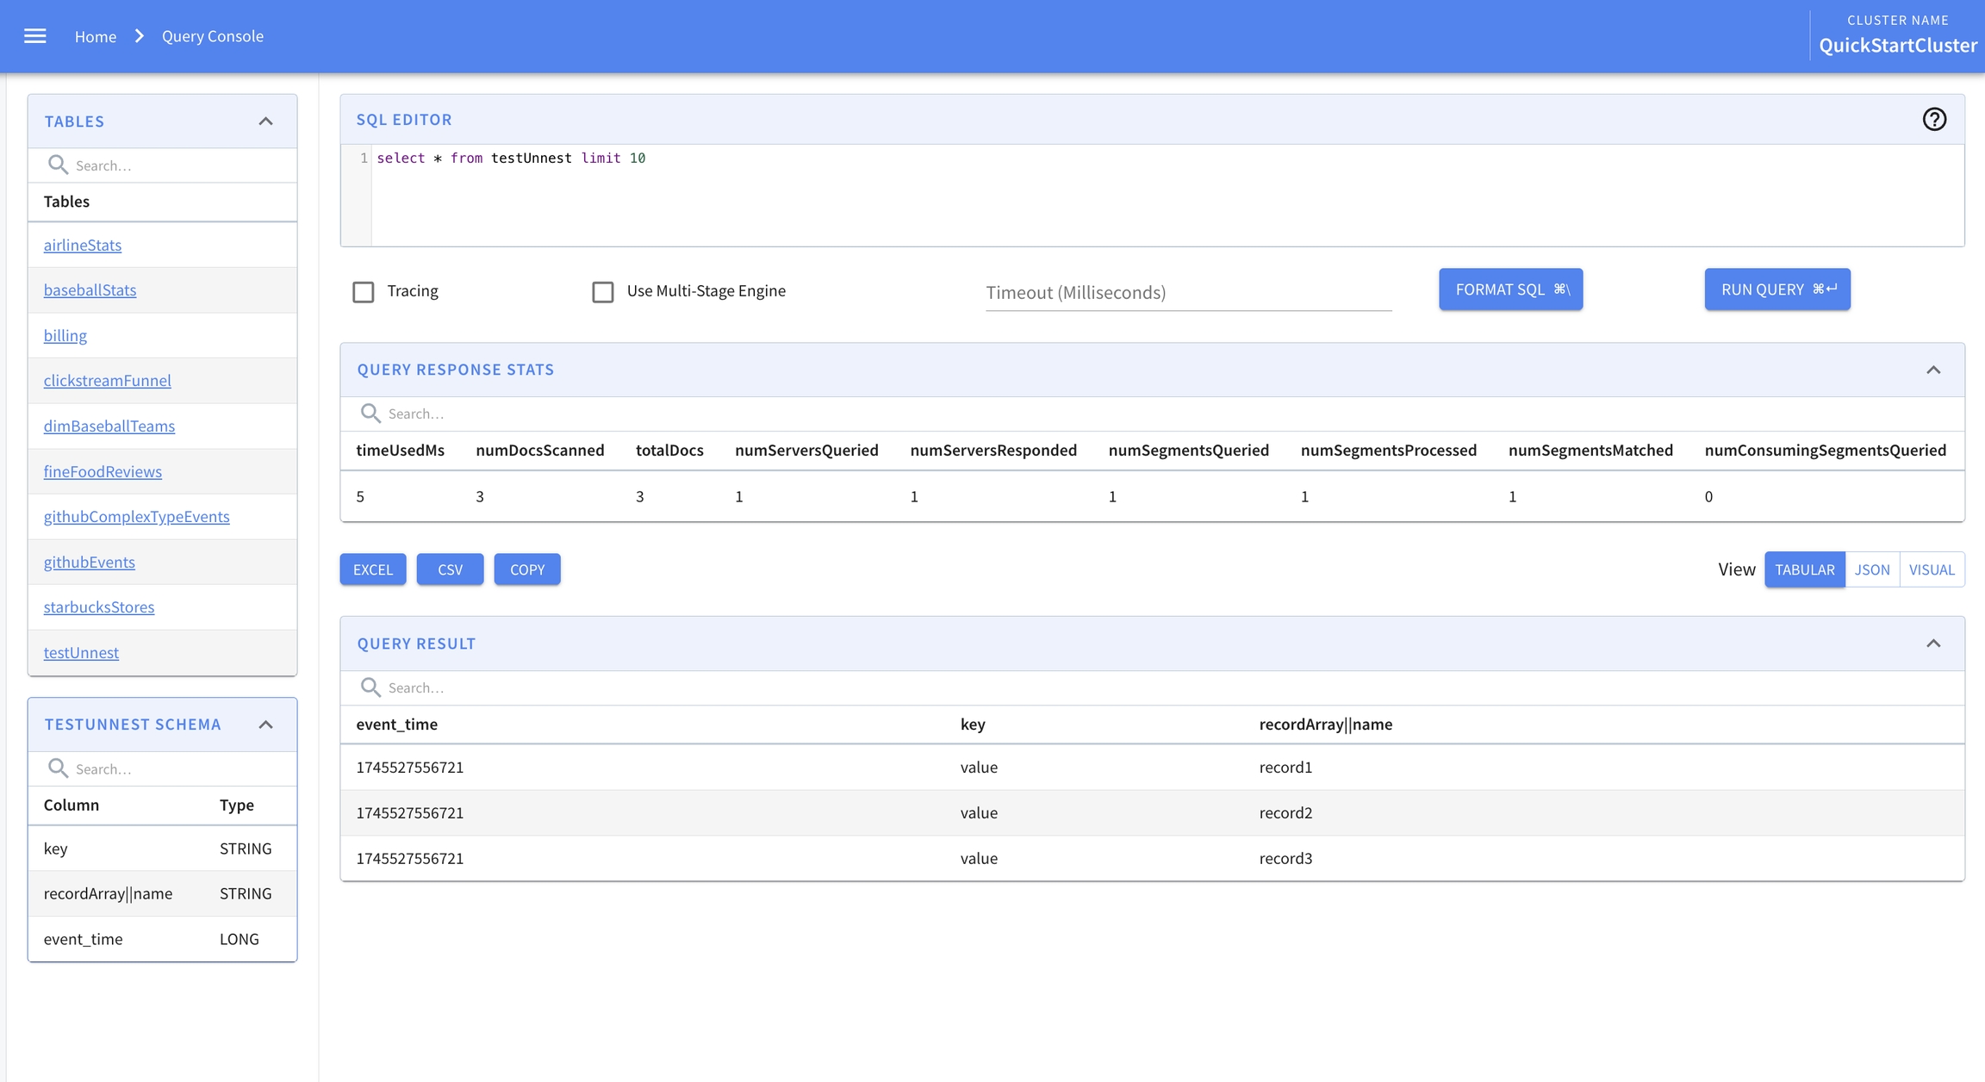Click the Run Query button

1777,289
